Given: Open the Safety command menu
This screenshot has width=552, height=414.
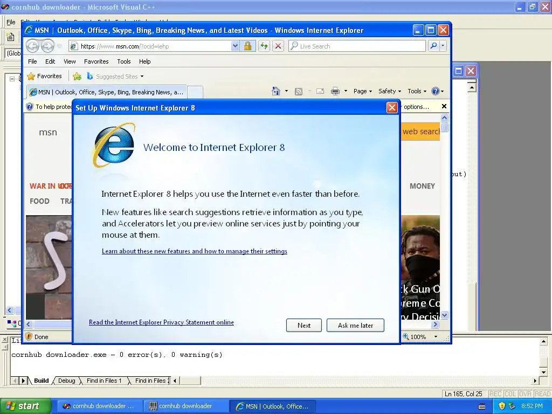Looking at the screenshot, I should [390, 91].
